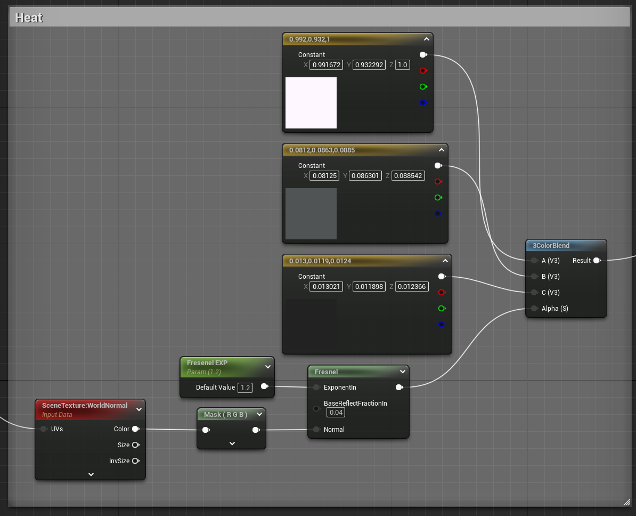
Task: Click the Fresnel node output pin
Action: [399, 388]
